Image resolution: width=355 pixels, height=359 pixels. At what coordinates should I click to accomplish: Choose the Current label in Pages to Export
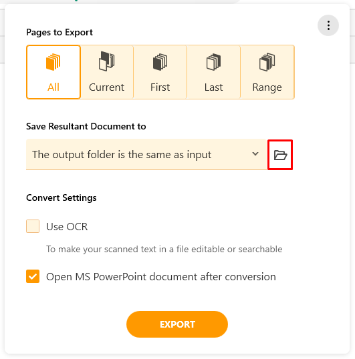(107, 87)
